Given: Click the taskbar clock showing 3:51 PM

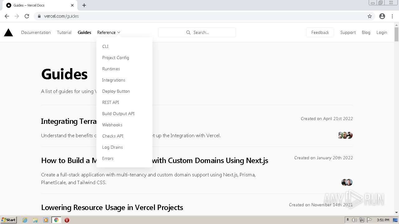Looking at the screenshot, I should [383, 220].
